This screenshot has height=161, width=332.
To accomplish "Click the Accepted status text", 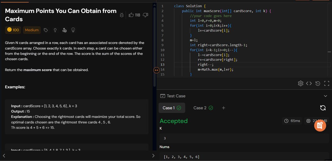I will point(174,121).
